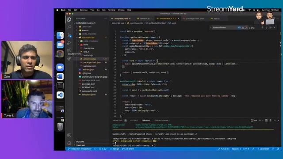This screenshot has height=159, width=283.
Task: Open Zoom from the Dock
Action: pos(60,67)
